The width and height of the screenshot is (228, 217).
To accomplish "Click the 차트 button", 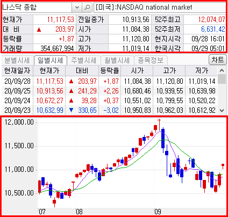I will point(218,60).
